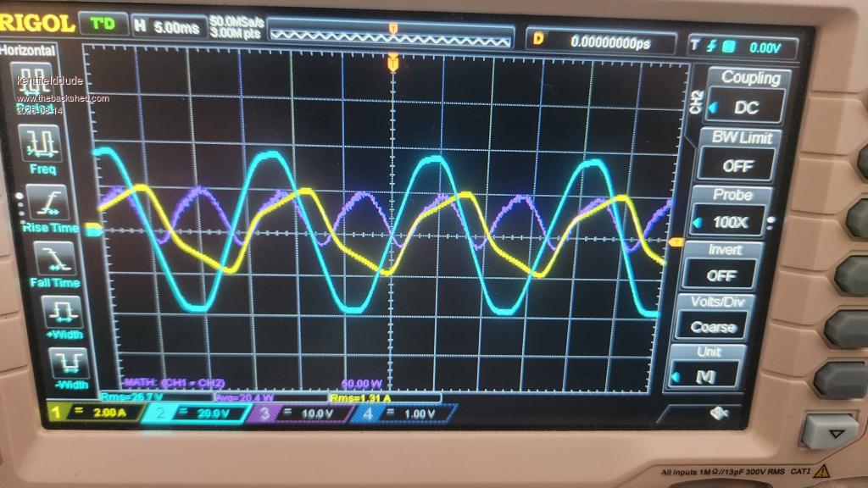Click the Rms=26.7 V measurement readout
Image resolution: width=868 pixels, height=488 pixels.
tap(131, 396)
